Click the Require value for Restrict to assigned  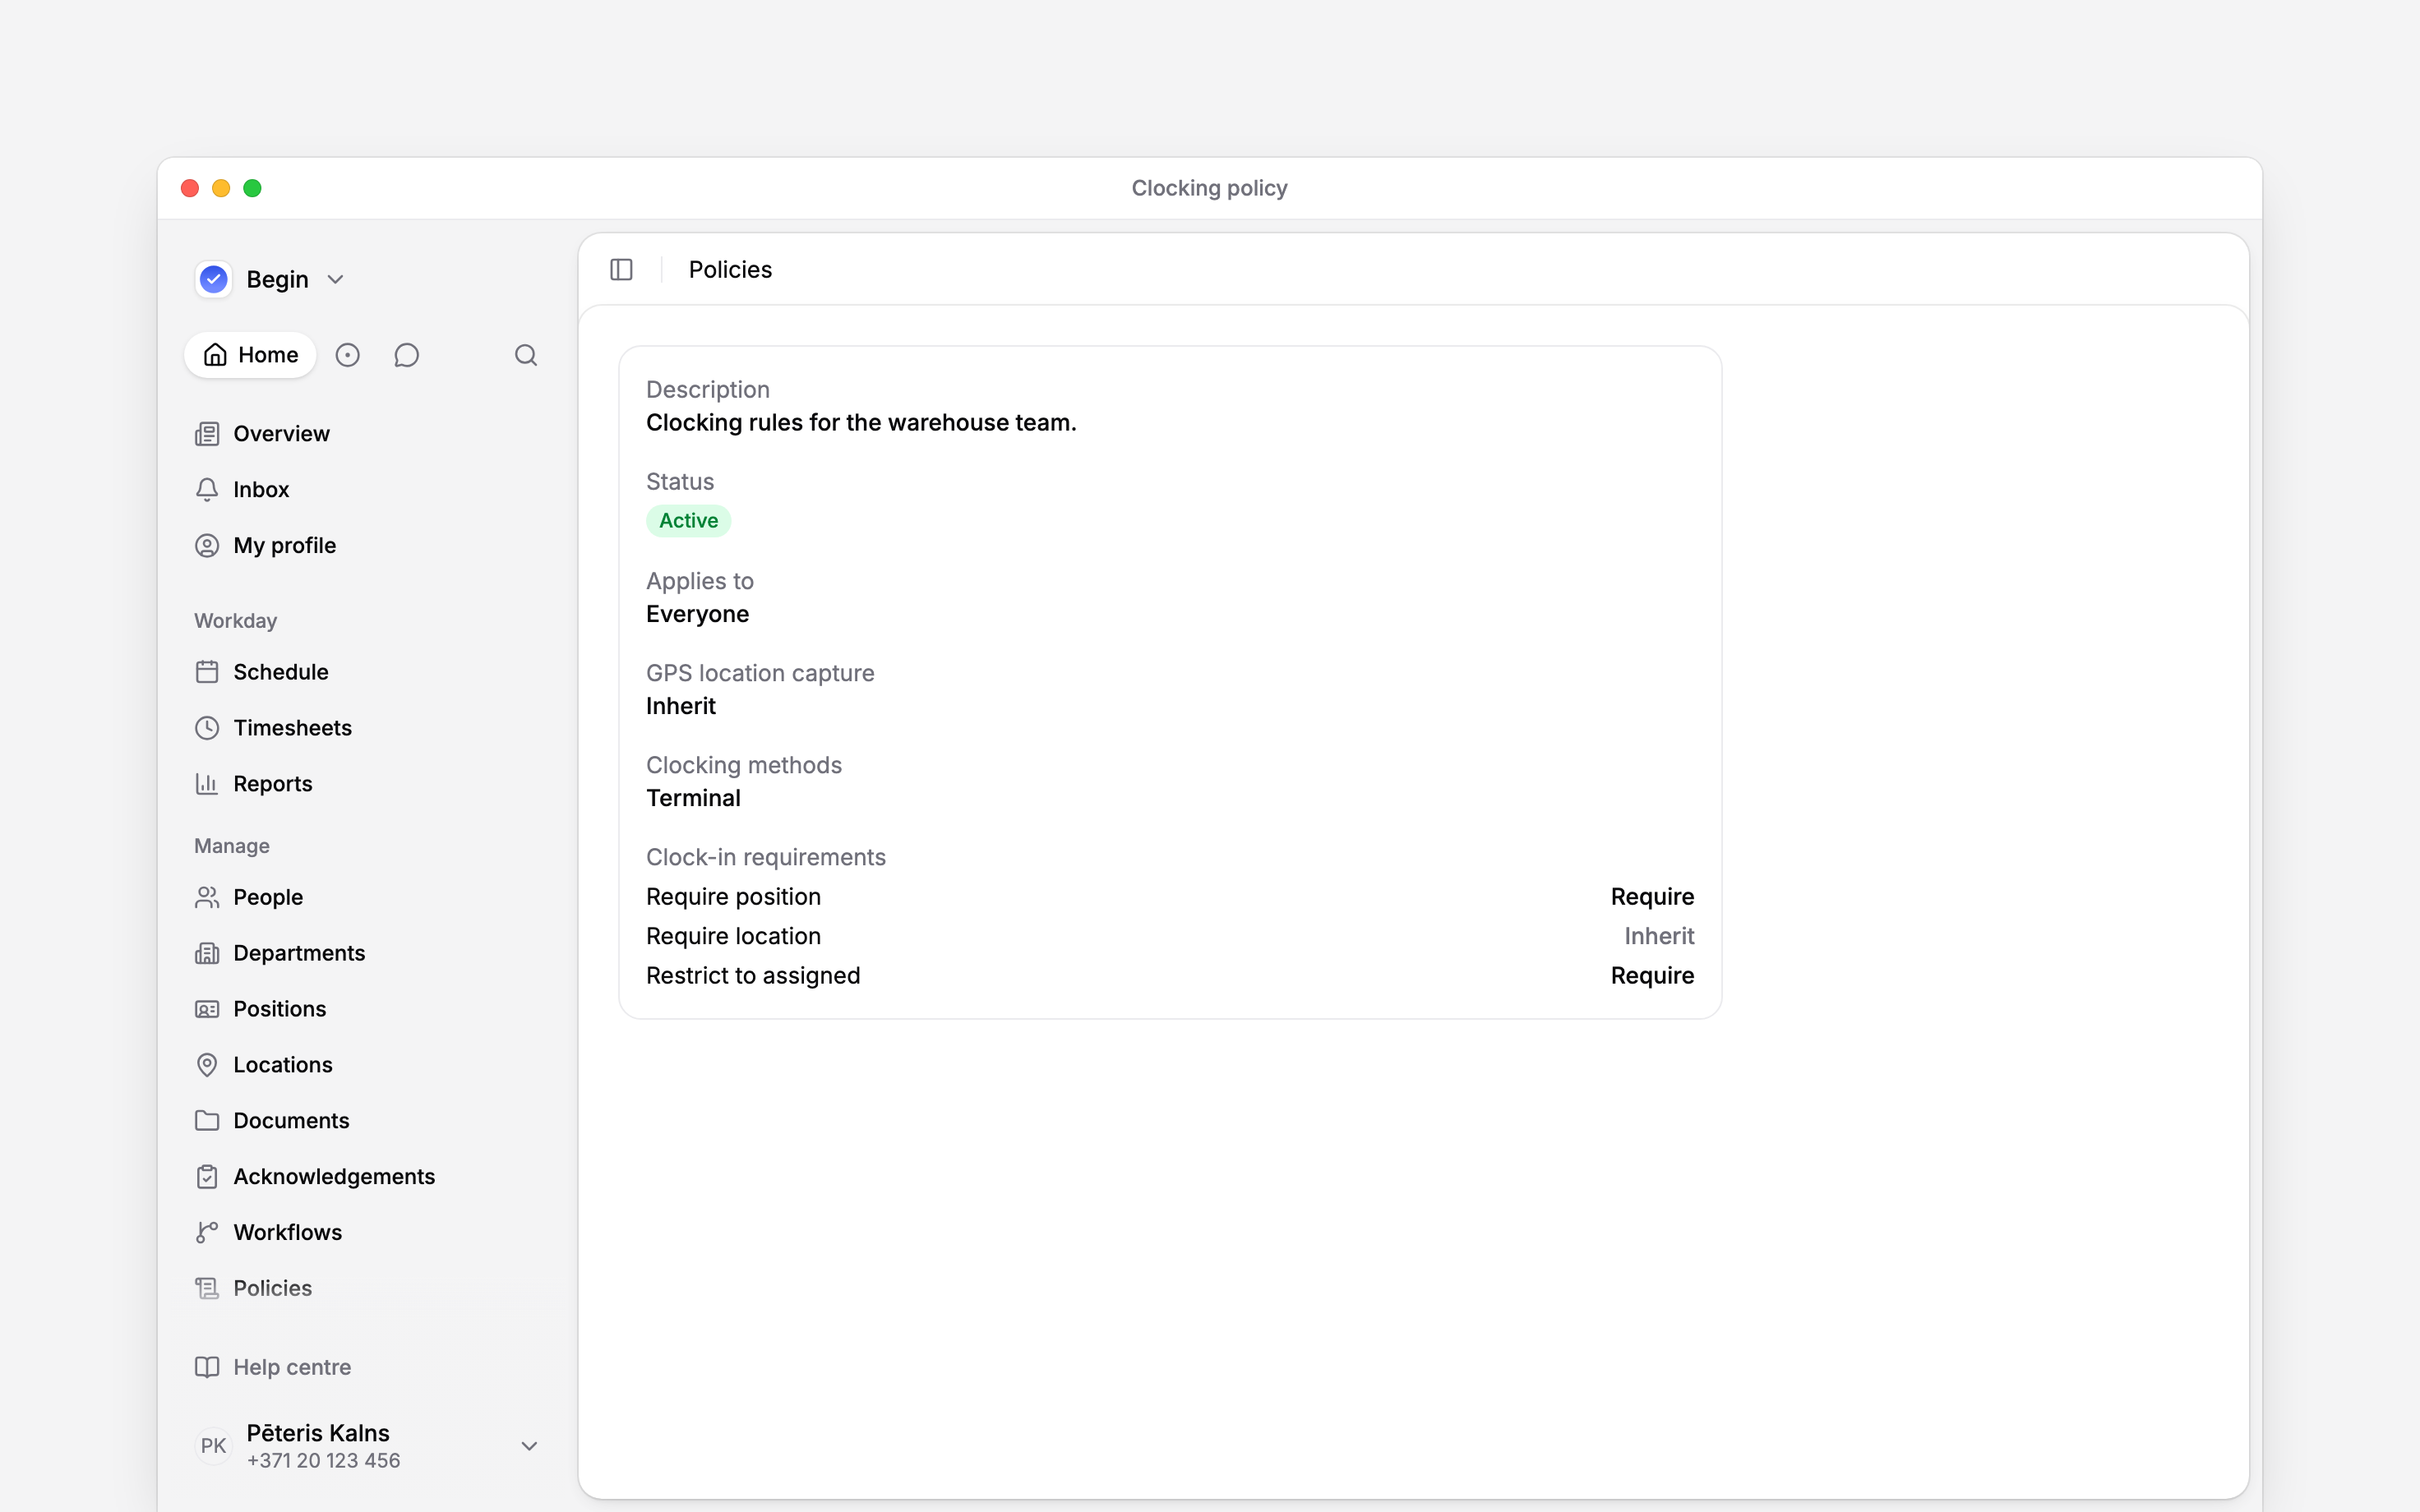pyautogui.click(x=1652, y=976)
